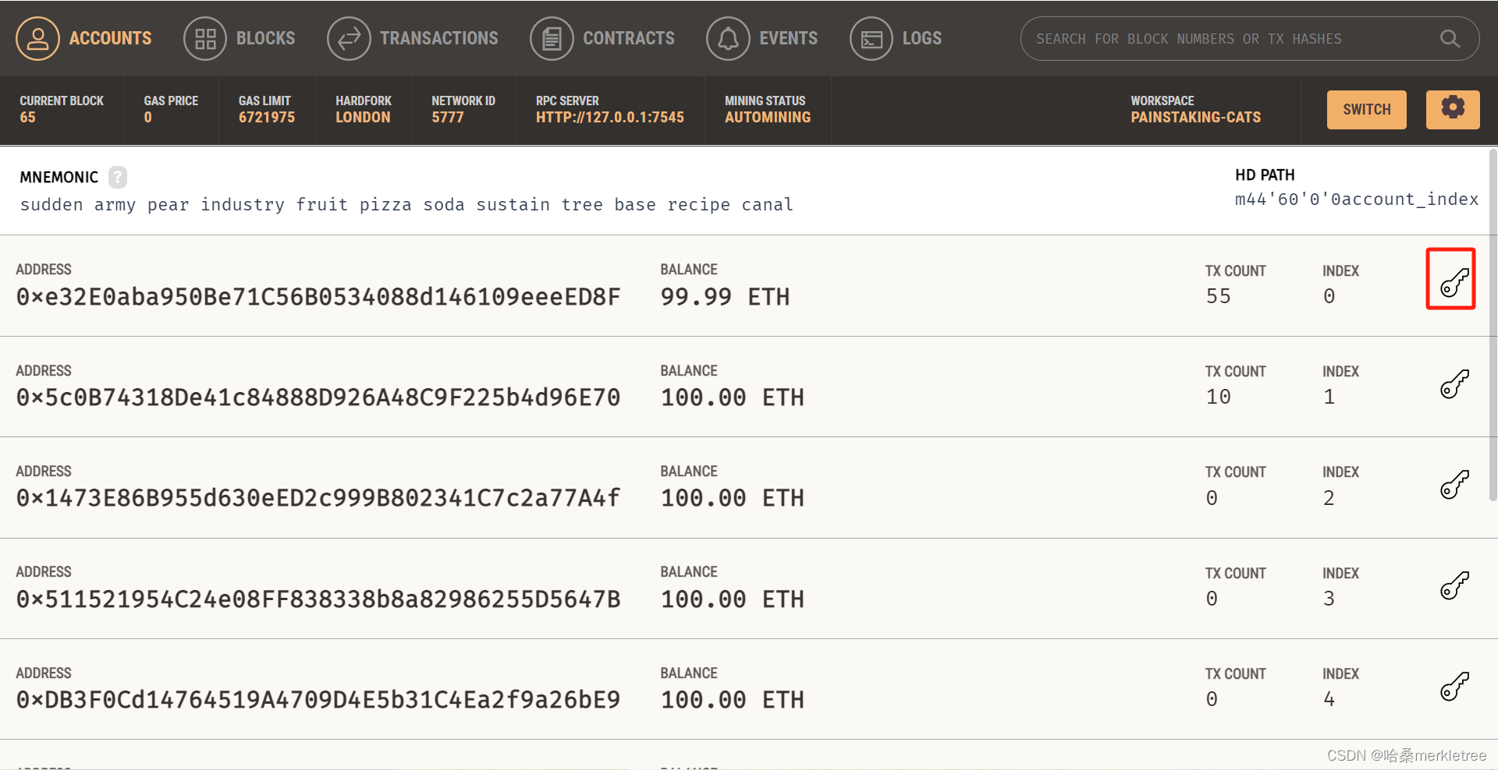Switch to the EVENTS tab label
The image size is (1498, 770).
pos(788,38)
